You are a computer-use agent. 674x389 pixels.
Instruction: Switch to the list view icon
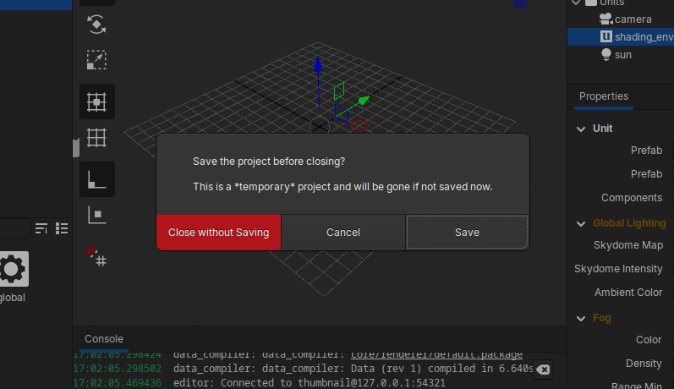coord(62,228)
